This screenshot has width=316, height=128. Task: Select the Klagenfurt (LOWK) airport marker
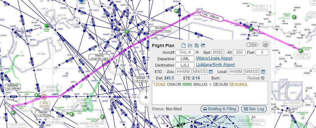coord(294,17)
